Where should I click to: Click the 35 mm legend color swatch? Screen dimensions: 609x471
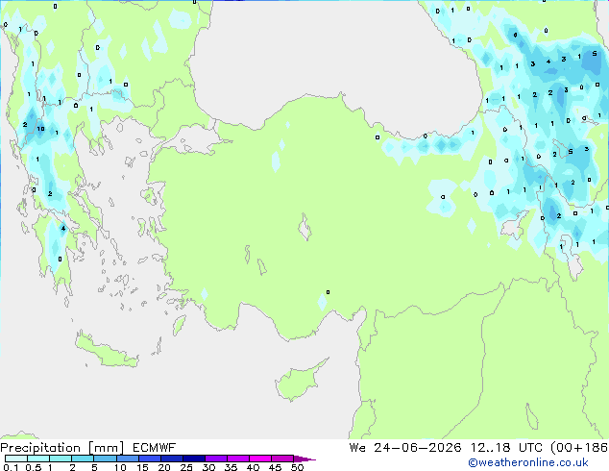[238, 459]
